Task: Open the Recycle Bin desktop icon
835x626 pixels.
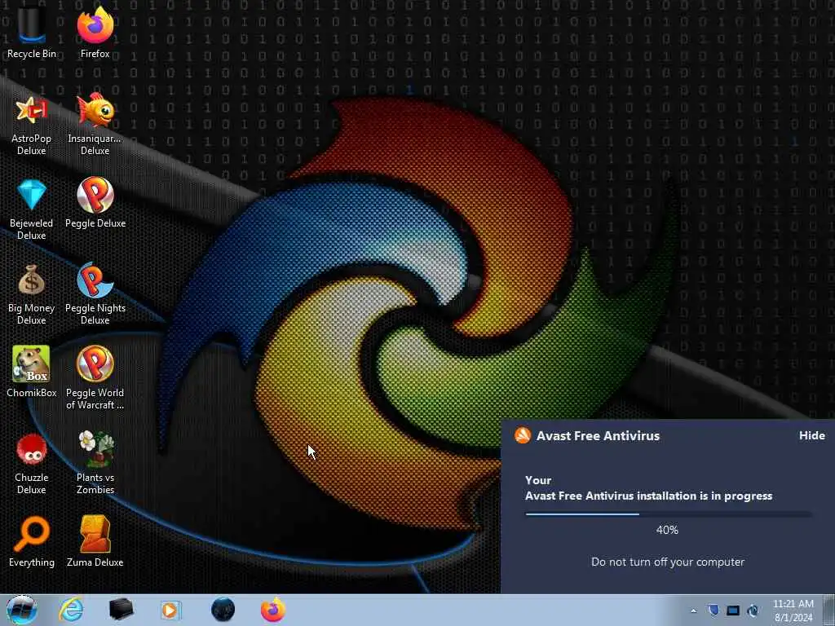Action: [x=32, y=32]
